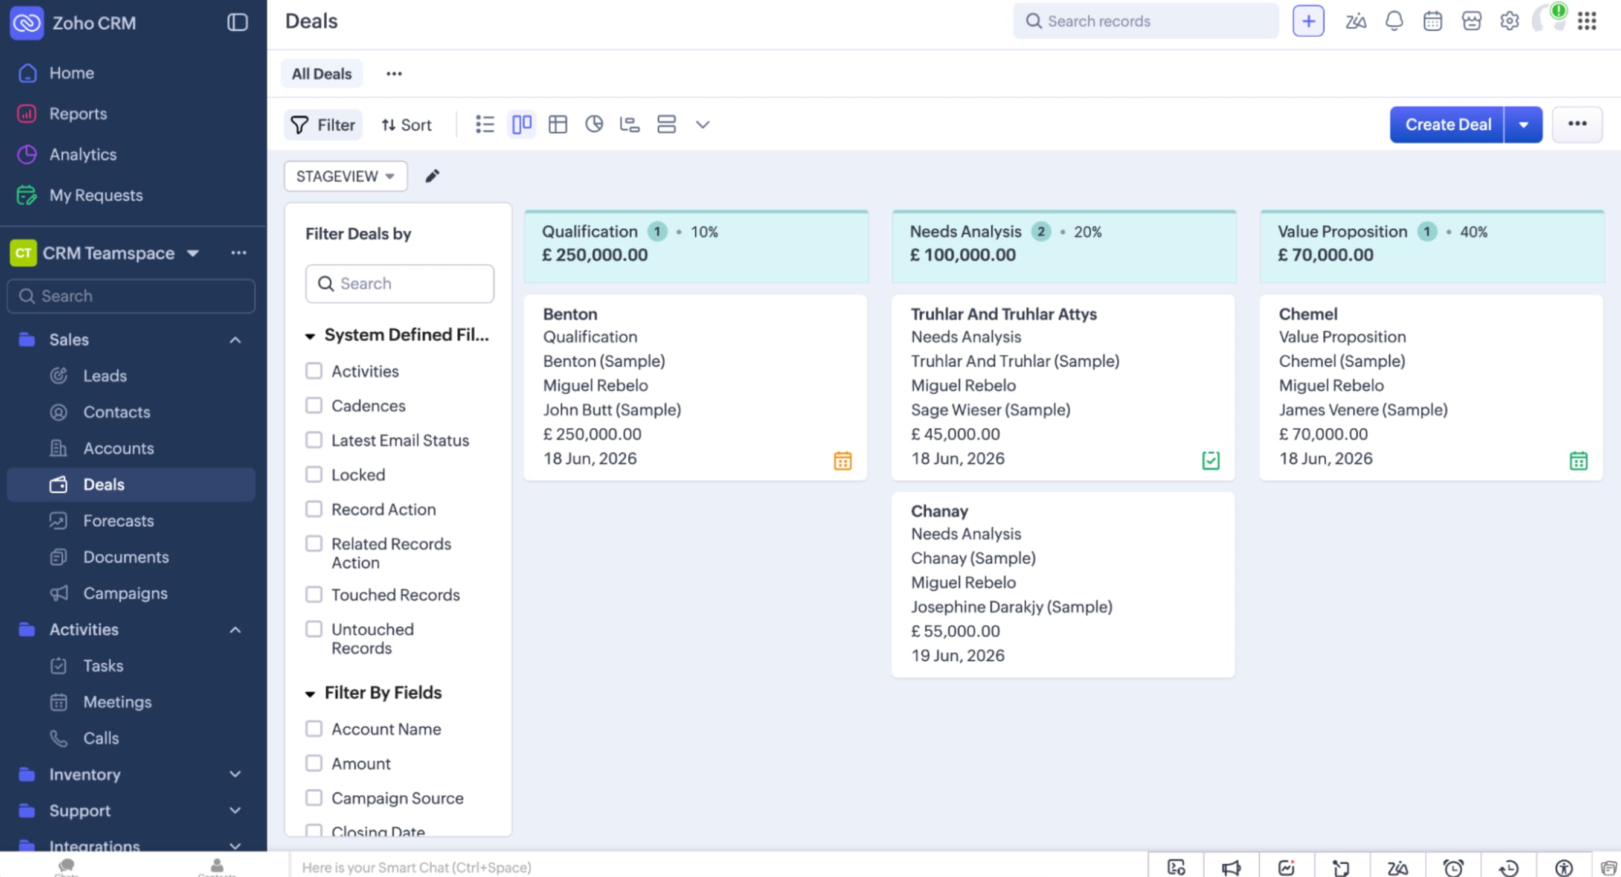Expand the Inventory folder
The width and height of the screenshot is (1621, 877).
[235, 774]
